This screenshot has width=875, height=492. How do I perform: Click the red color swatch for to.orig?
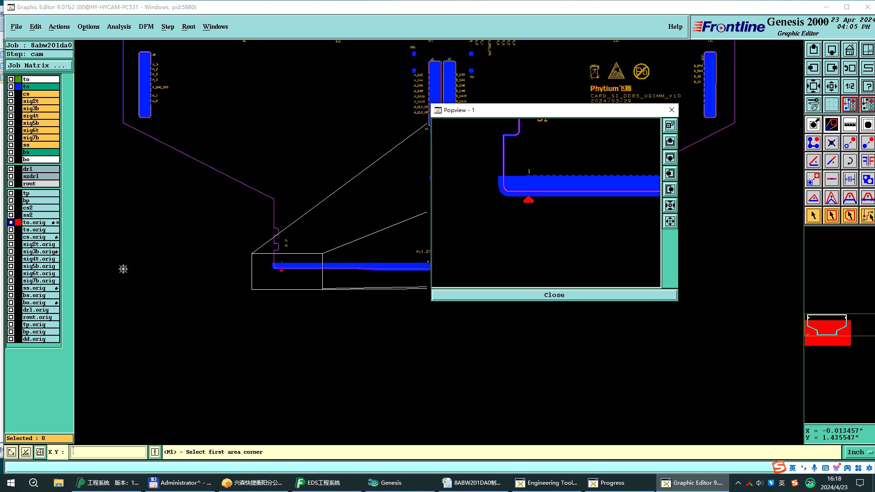click(x=18, y=222)
